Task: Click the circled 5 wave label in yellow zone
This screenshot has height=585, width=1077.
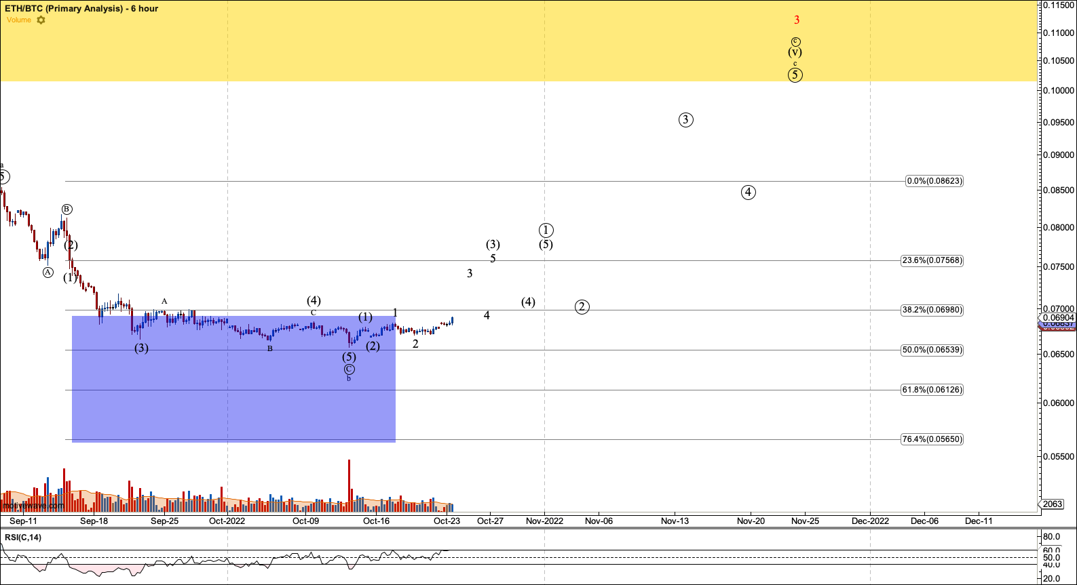Action: click(x=795, y=75)
